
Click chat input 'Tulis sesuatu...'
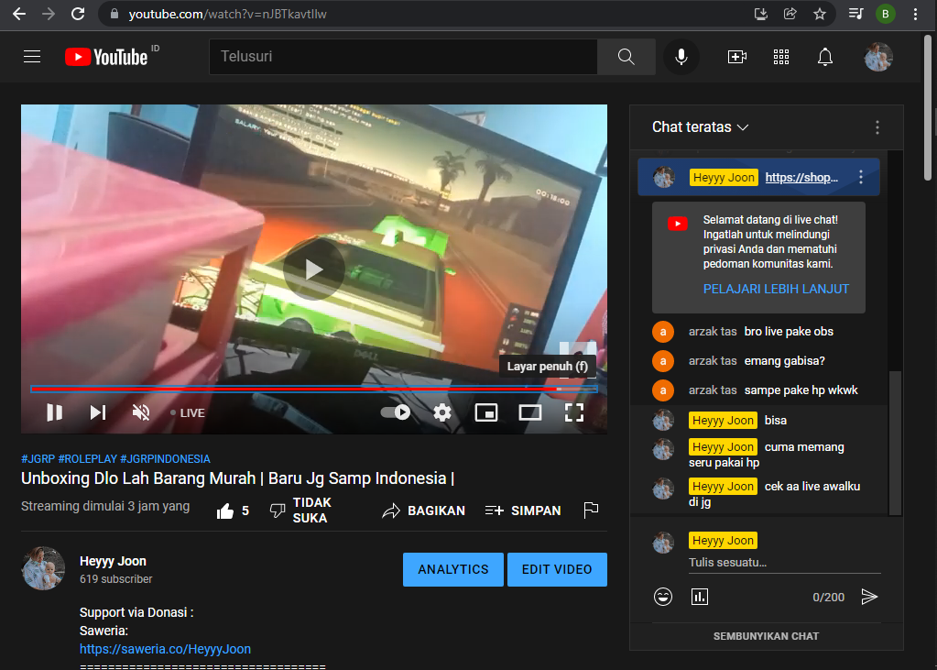click(784, 563)
